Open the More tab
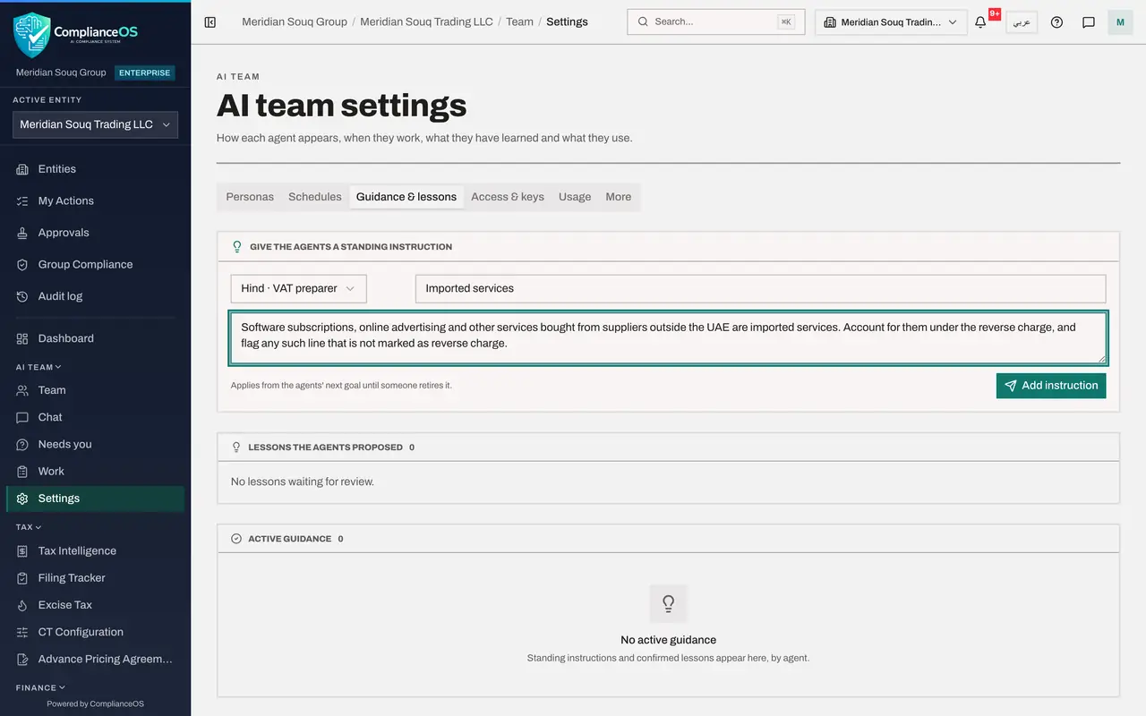Image resolution: width=1146 pixels, height=716 pixels. click(619, 197)
